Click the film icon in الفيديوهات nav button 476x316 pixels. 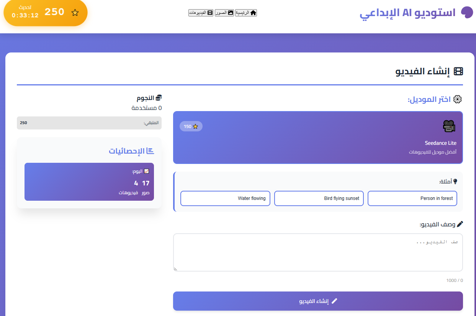[210, 13]
